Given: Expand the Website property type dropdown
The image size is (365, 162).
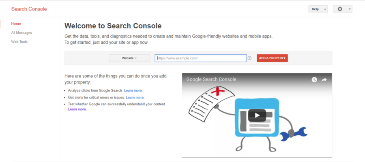Looking at the screenshot, I should click(129, 58).
